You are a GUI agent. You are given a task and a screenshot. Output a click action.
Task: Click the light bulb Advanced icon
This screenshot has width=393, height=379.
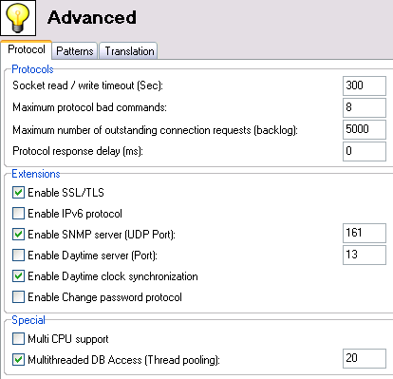pos(18,18)
